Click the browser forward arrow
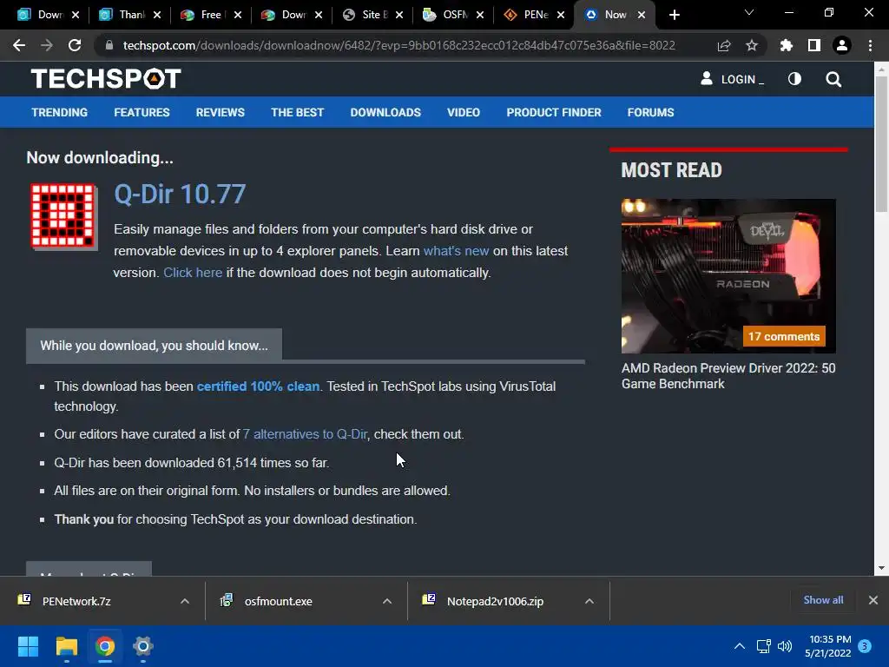Screen dimensions: 889x667 tap(47, 45)
